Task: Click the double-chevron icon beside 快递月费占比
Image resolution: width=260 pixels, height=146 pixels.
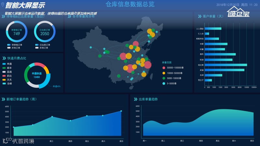Action: 4,58
